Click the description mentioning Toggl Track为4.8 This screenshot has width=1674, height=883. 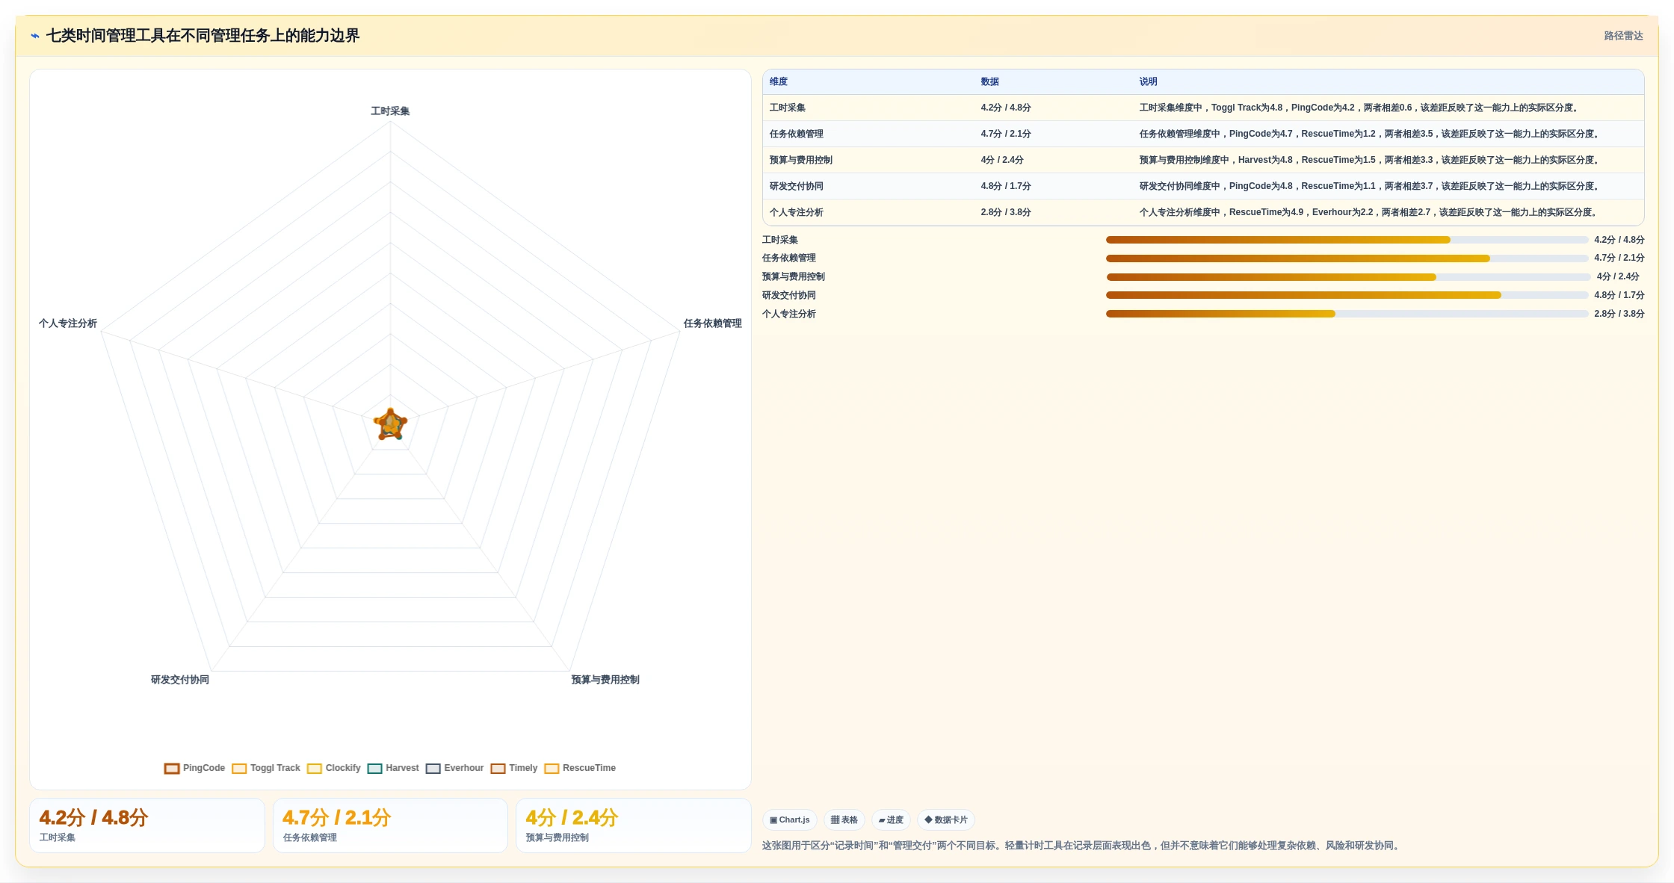pos(1360,108)
